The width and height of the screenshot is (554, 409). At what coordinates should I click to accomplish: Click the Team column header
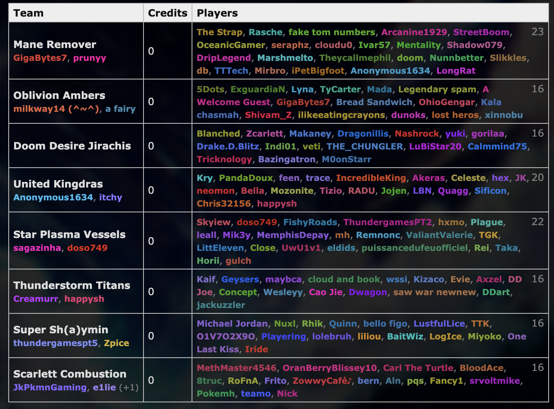pos(28,13)
